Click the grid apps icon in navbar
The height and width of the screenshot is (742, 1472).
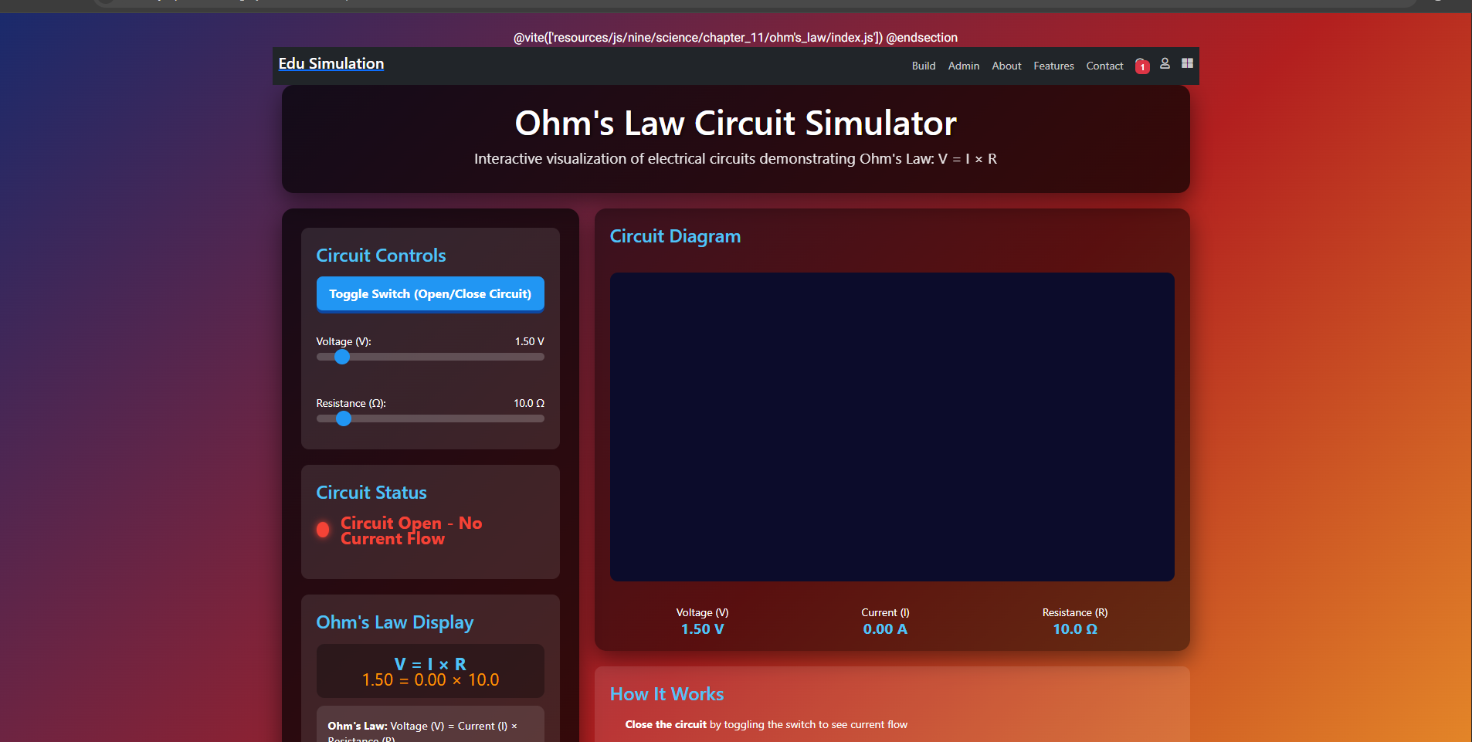pyautogui.click(x=1187, y=63)
